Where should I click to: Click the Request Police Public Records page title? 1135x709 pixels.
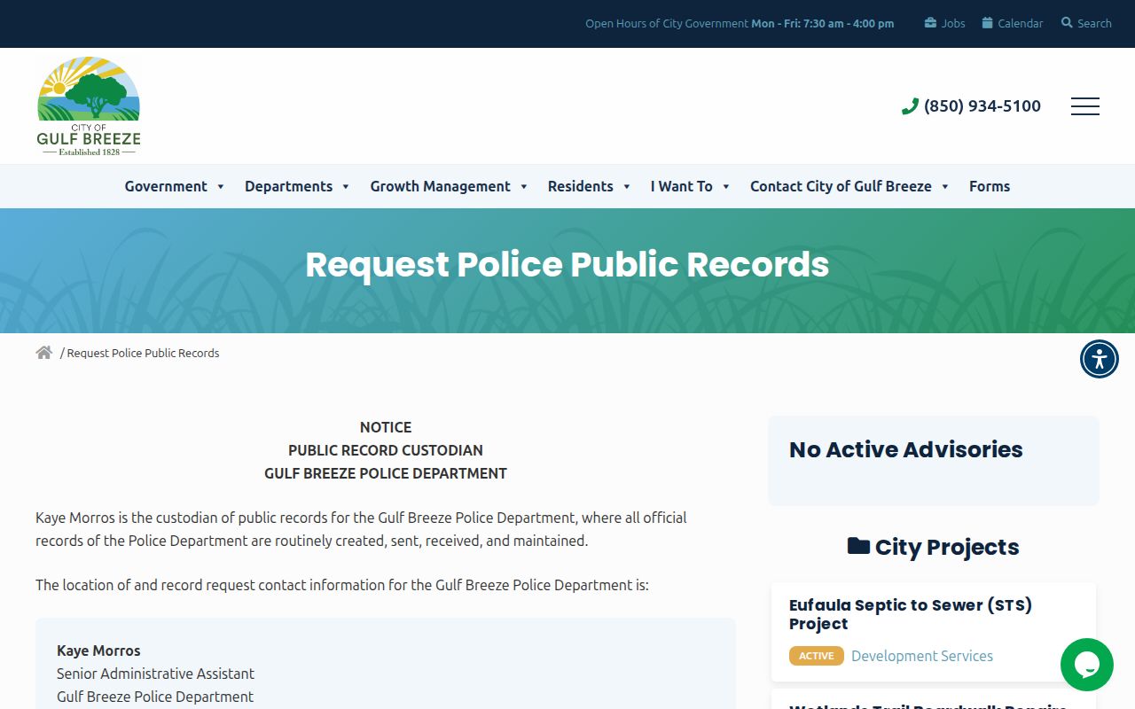tap(567, 264)
